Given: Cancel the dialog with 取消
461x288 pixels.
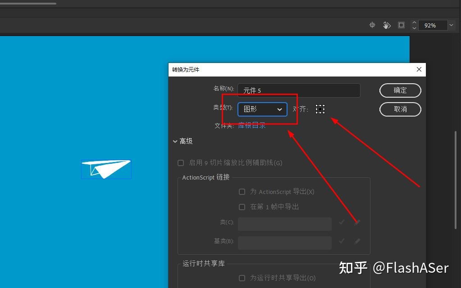Looking at the screenshot, I should [400, 109].
